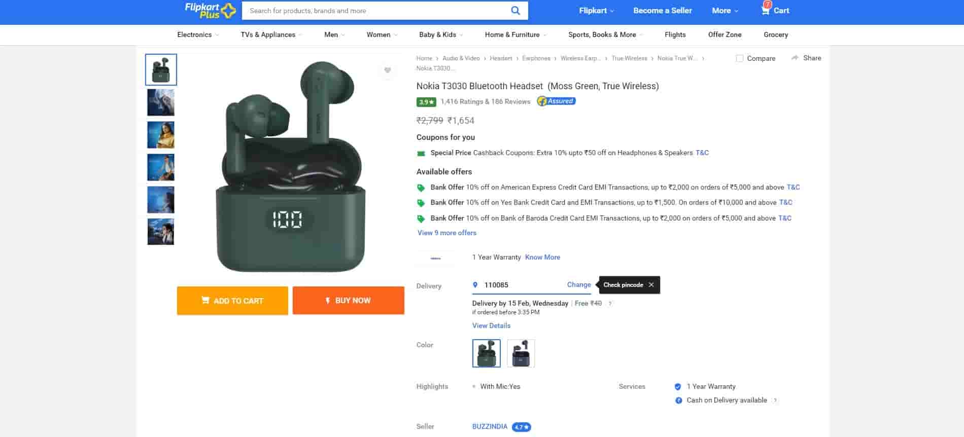Open the shopping cart icon
964x437 pixels.
[x=765, y=10]
